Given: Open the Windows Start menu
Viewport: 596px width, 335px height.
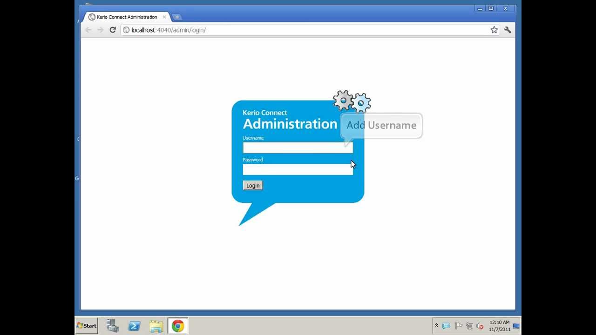Looking at the screenshot, I should (87, 326).
